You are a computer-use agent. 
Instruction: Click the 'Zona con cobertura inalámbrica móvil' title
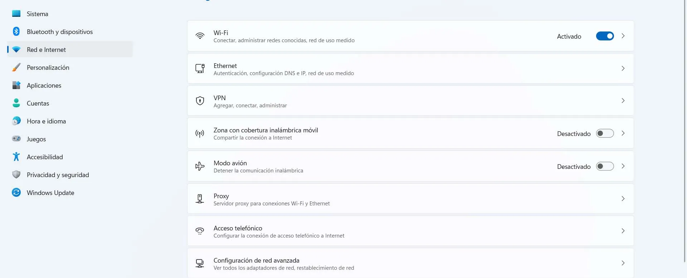(265, 130)
